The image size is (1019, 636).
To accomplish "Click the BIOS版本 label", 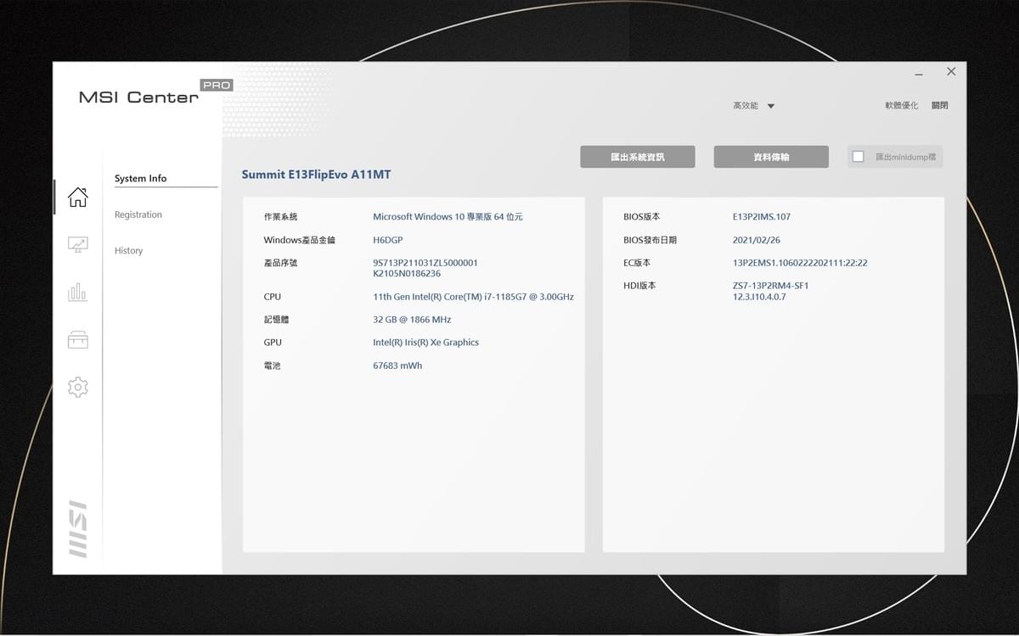I will [641, 217].
